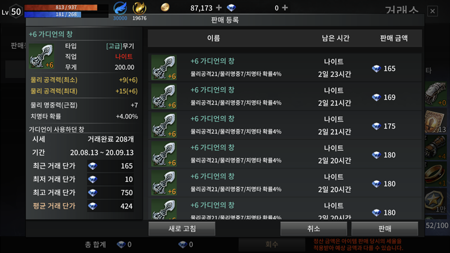
Task: Sort listings by 판매 금액 column header
Action: coord(394,38)
